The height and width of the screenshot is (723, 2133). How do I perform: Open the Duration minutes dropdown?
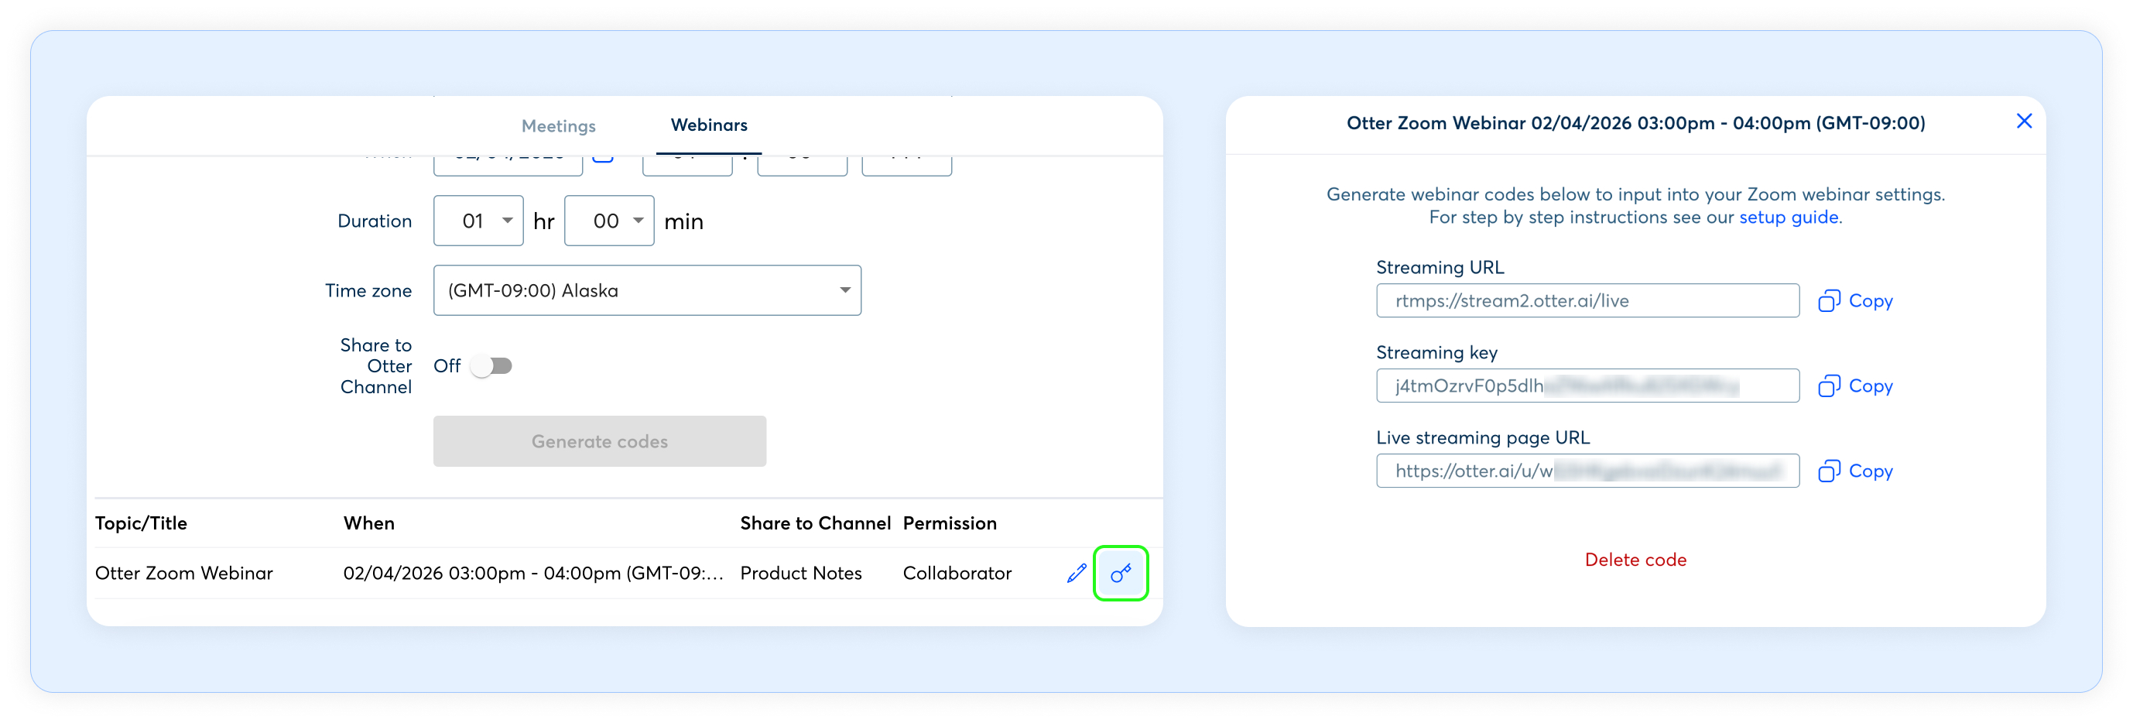point(608,221)
